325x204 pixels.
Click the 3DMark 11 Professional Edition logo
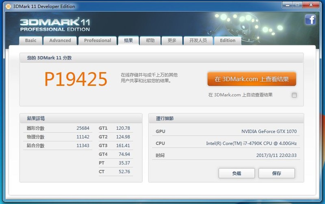[55, 24]
